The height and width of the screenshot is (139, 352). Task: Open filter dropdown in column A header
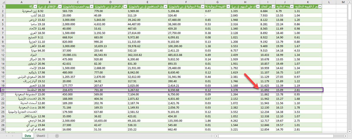pyautogui.click(x=35, y=6)
